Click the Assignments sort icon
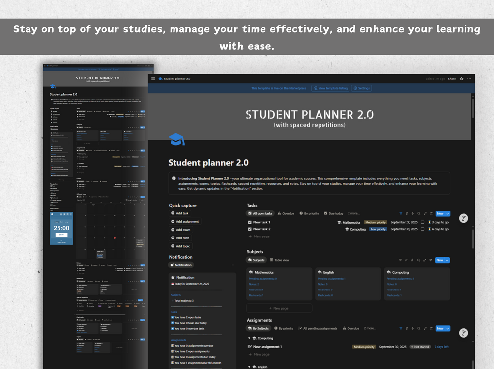Screen dimensions: 494x369 407,328
